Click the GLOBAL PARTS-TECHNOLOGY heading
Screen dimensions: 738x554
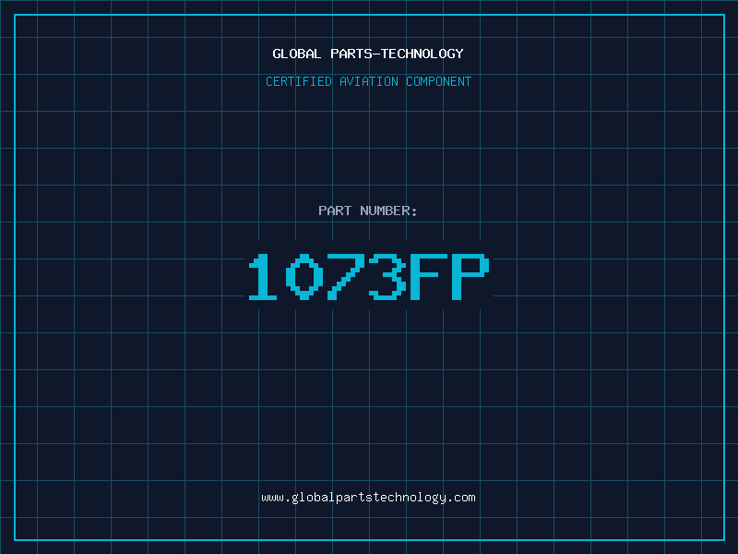tap(368, 54)
